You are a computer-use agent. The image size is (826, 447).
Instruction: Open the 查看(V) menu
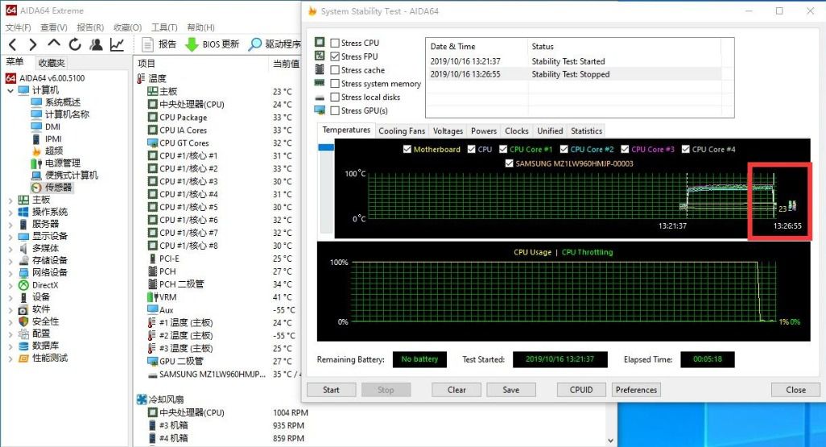tap(54, 27)
